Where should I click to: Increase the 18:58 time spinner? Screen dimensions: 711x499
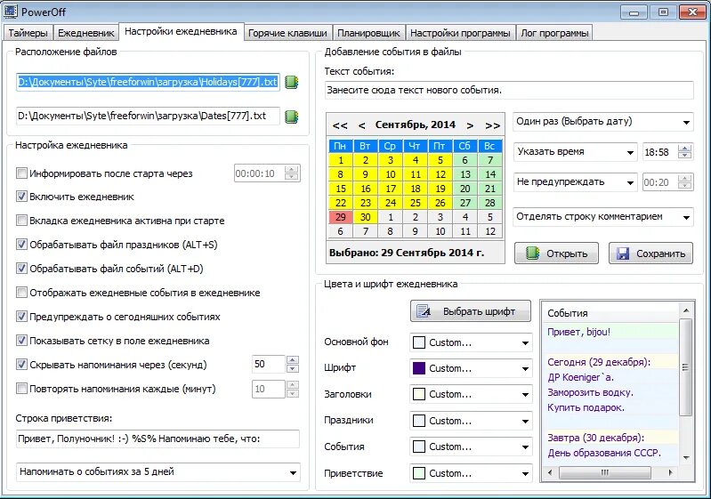pyautogui.click(x=685, y=149)
